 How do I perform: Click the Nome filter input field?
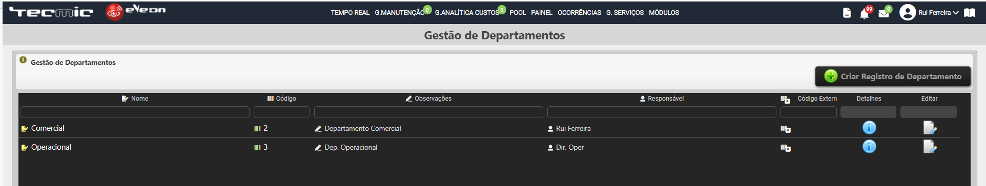pos(135,112)
